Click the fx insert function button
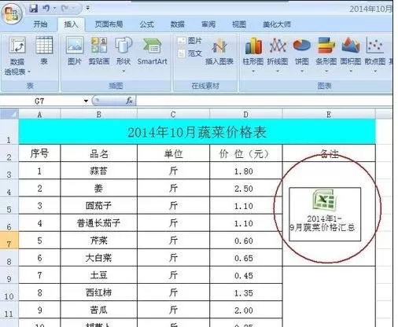The height and width of the screenshot is (327, 398). [x=130, y=101]
